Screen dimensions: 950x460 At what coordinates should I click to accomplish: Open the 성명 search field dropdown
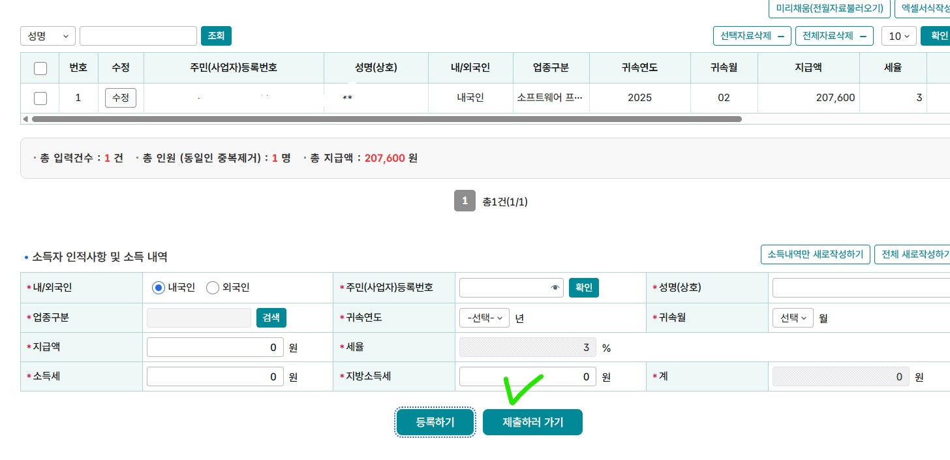click(x=48, y=36)
